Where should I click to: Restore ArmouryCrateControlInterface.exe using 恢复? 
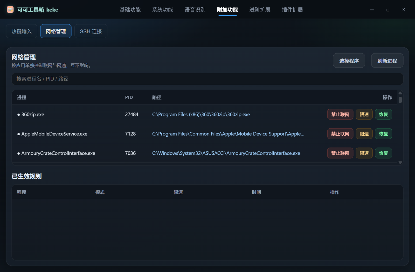point(384,153)
